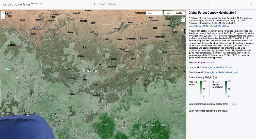
Task: Open the minimum canopy height dropdown
Action: tap(233, 104)
